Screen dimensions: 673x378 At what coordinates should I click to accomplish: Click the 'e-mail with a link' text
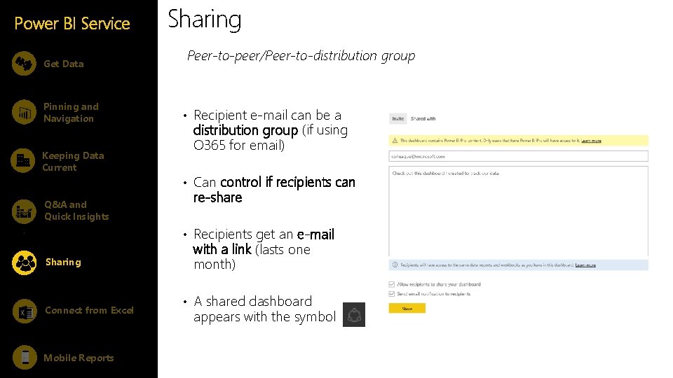264,241
